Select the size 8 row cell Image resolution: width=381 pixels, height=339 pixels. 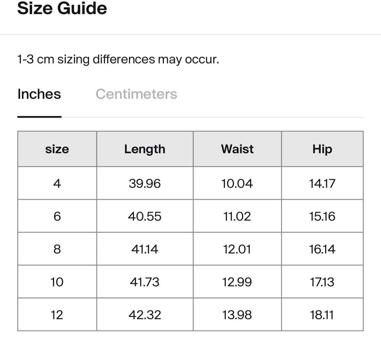tap(57, 249)
